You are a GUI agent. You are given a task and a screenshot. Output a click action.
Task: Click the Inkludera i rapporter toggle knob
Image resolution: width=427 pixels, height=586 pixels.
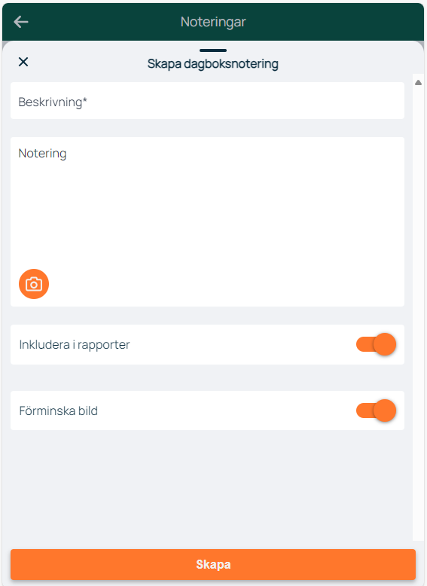click(384, 344)
